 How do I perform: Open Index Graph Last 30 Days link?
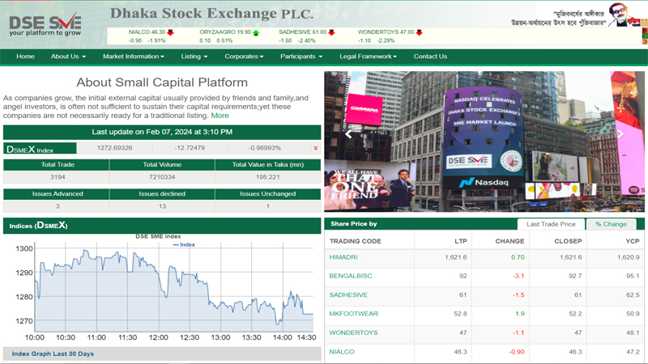pyautogui.click(x=53, y=353)
